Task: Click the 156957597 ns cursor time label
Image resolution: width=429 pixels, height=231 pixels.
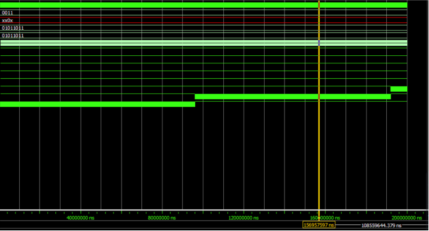Action: [x=319, y=225]
